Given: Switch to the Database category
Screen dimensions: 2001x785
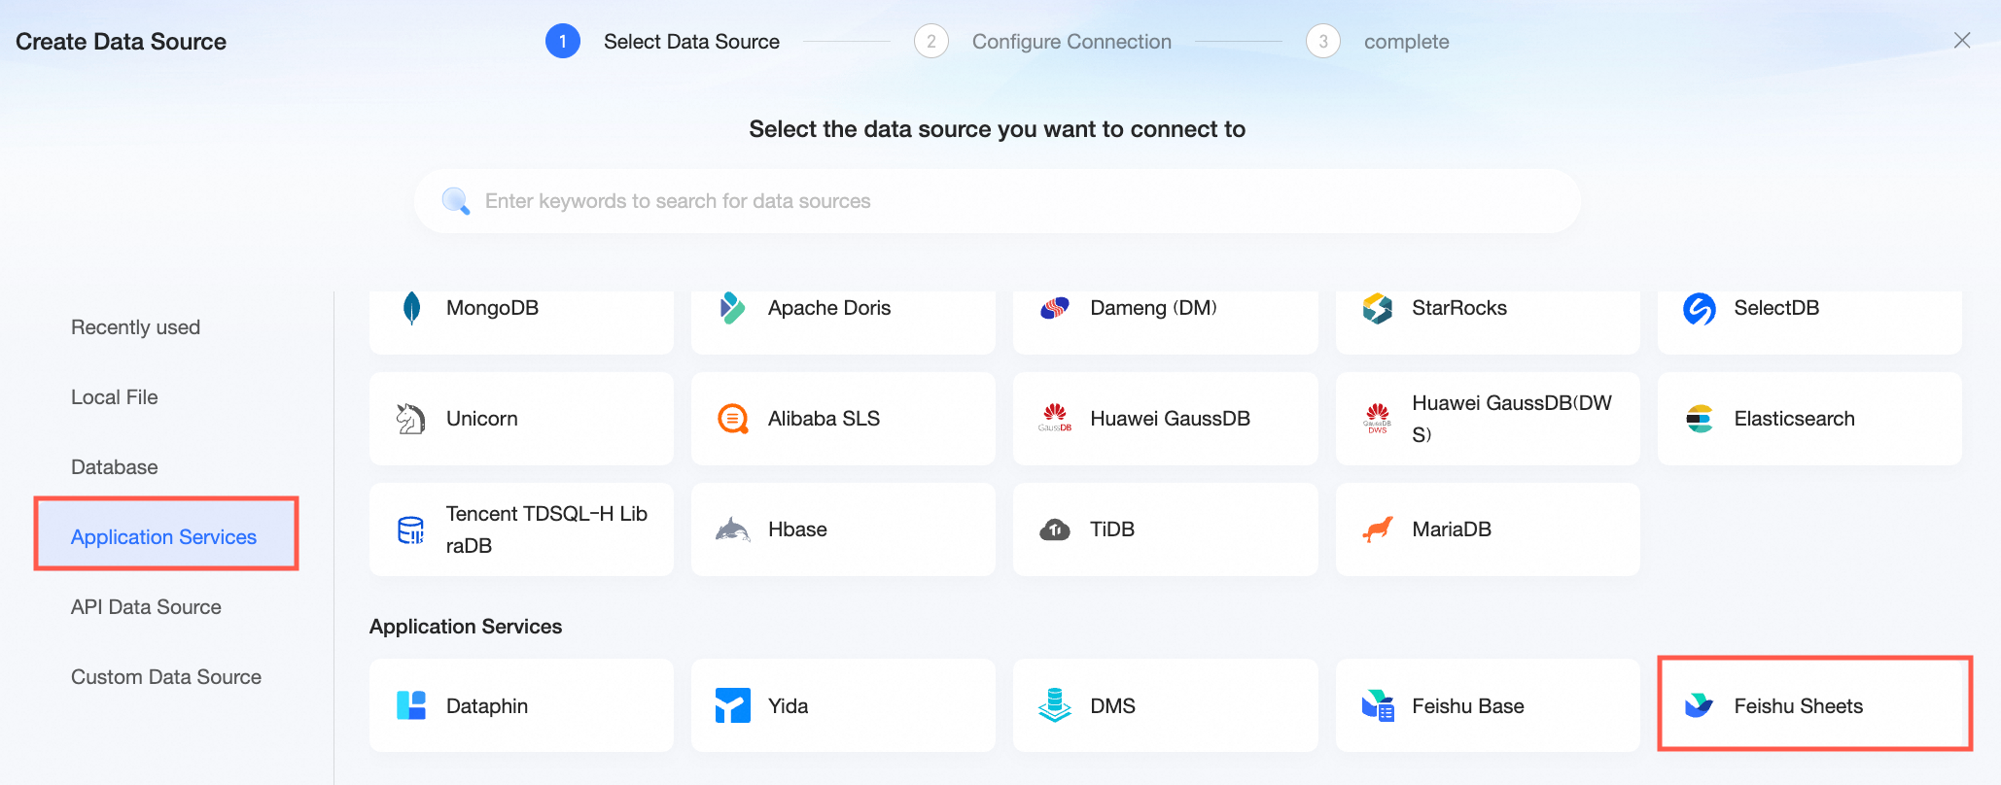Looking at the screenshot, I should pos(115,467).
